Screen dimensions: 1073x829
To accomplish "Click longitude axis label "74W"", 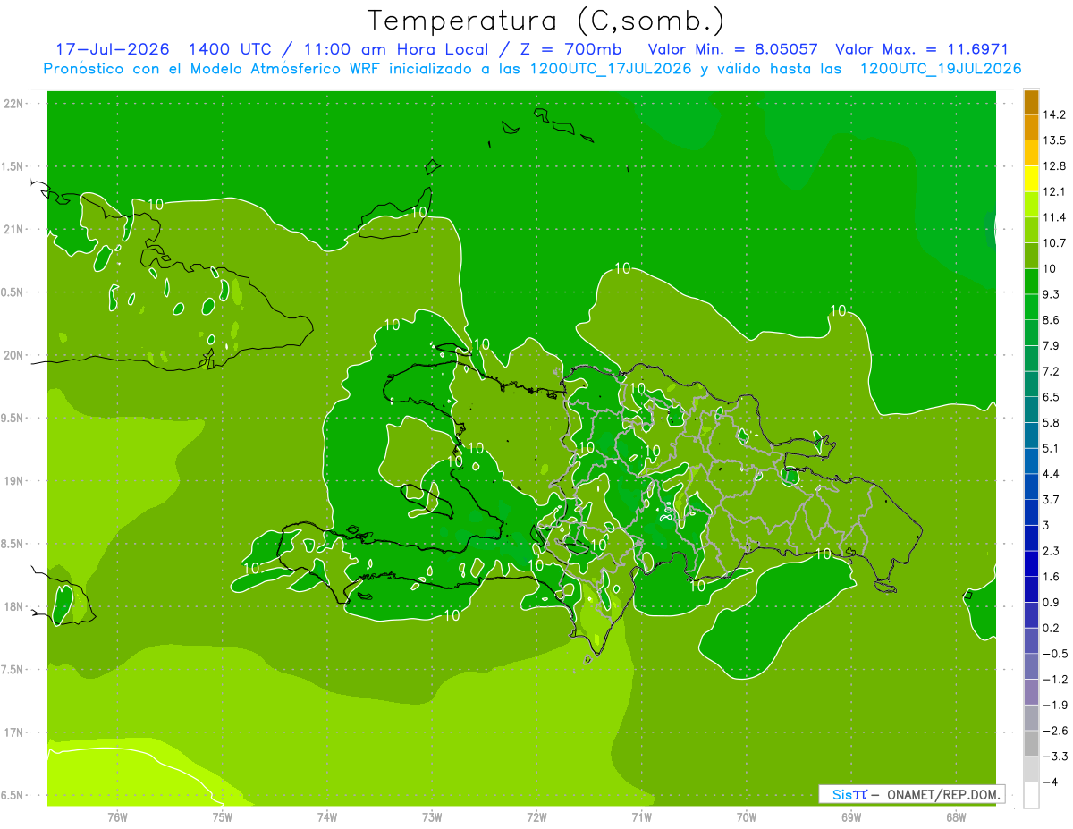I will [x=327, y=816].
